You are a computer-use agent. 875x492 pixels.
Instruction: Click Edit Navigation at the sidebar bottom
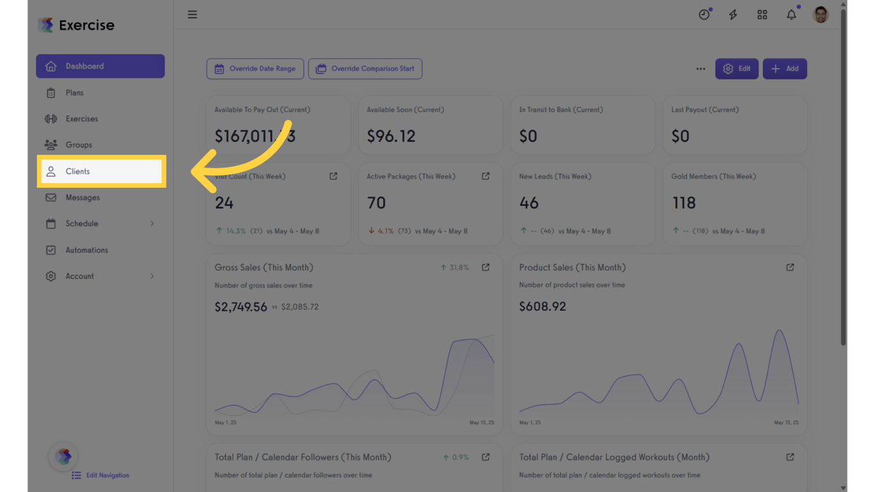tap(100, 475)
